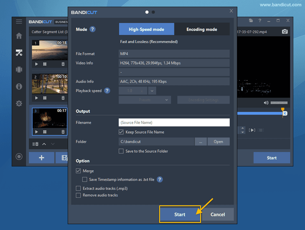
Task: Open the folder icon in main title bar
Action: point(251,20)
